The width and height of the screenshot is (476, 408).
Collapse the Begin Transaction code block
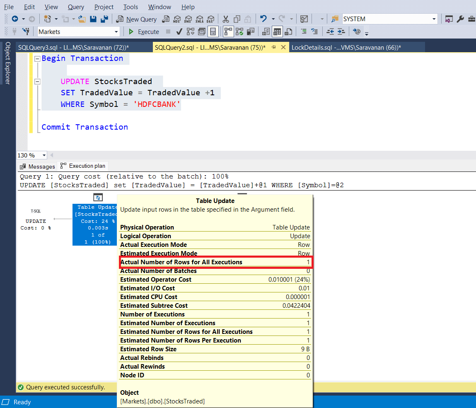[x=37, y=59]
